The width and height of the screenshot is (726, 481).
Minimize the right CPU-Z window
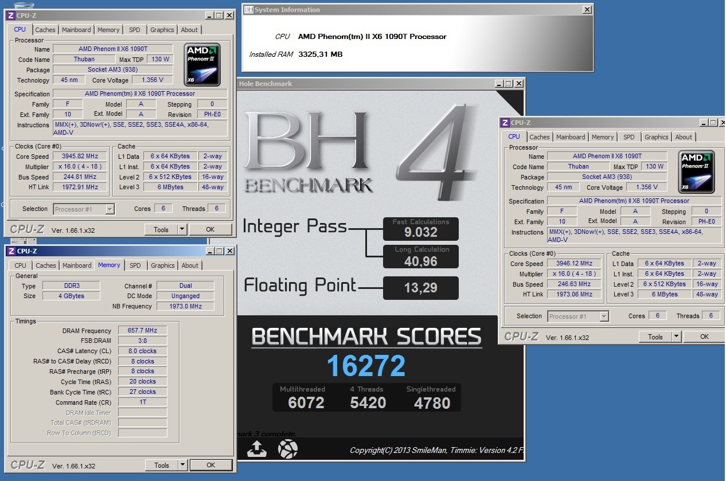[x=704, y=122]
